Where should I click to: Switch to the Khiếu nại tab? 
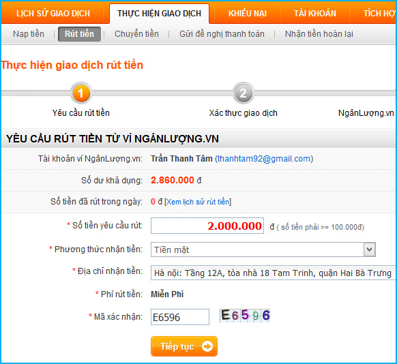[248, 14]
